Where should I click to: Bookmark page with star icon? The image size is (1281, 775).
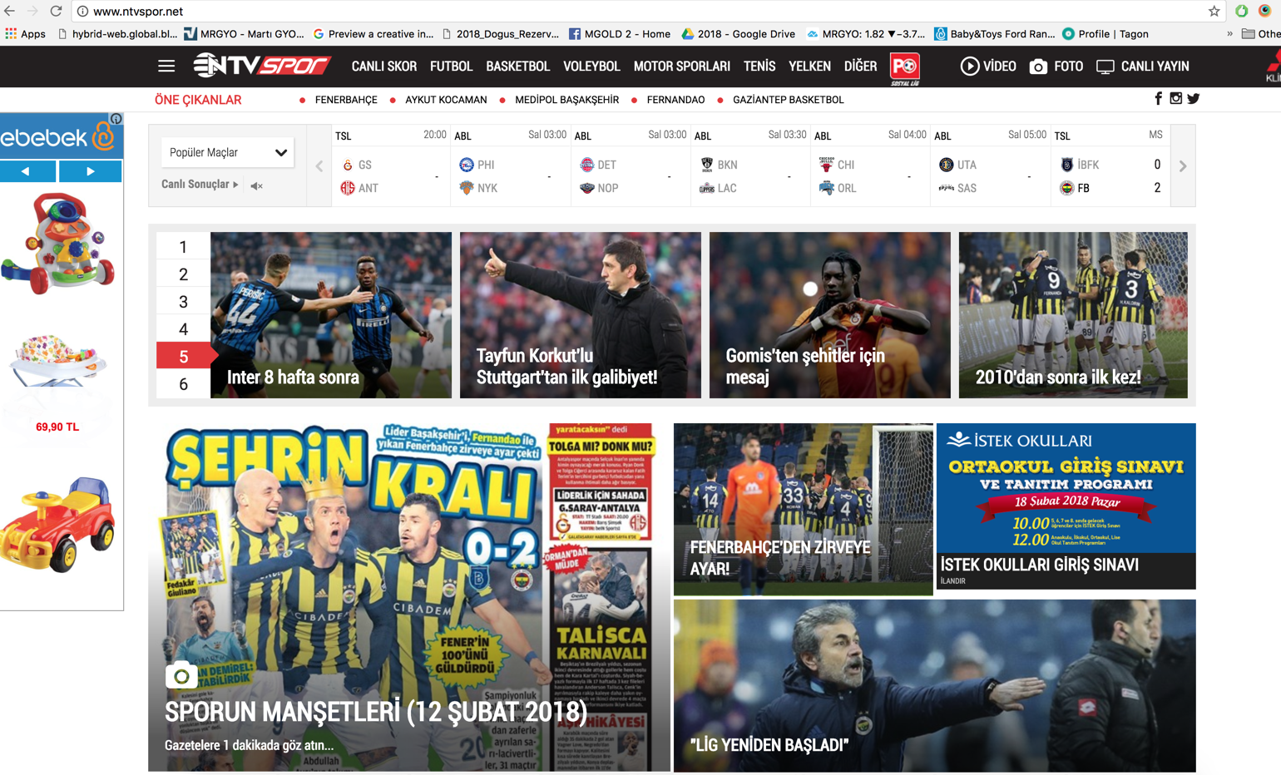(1214, 12)
